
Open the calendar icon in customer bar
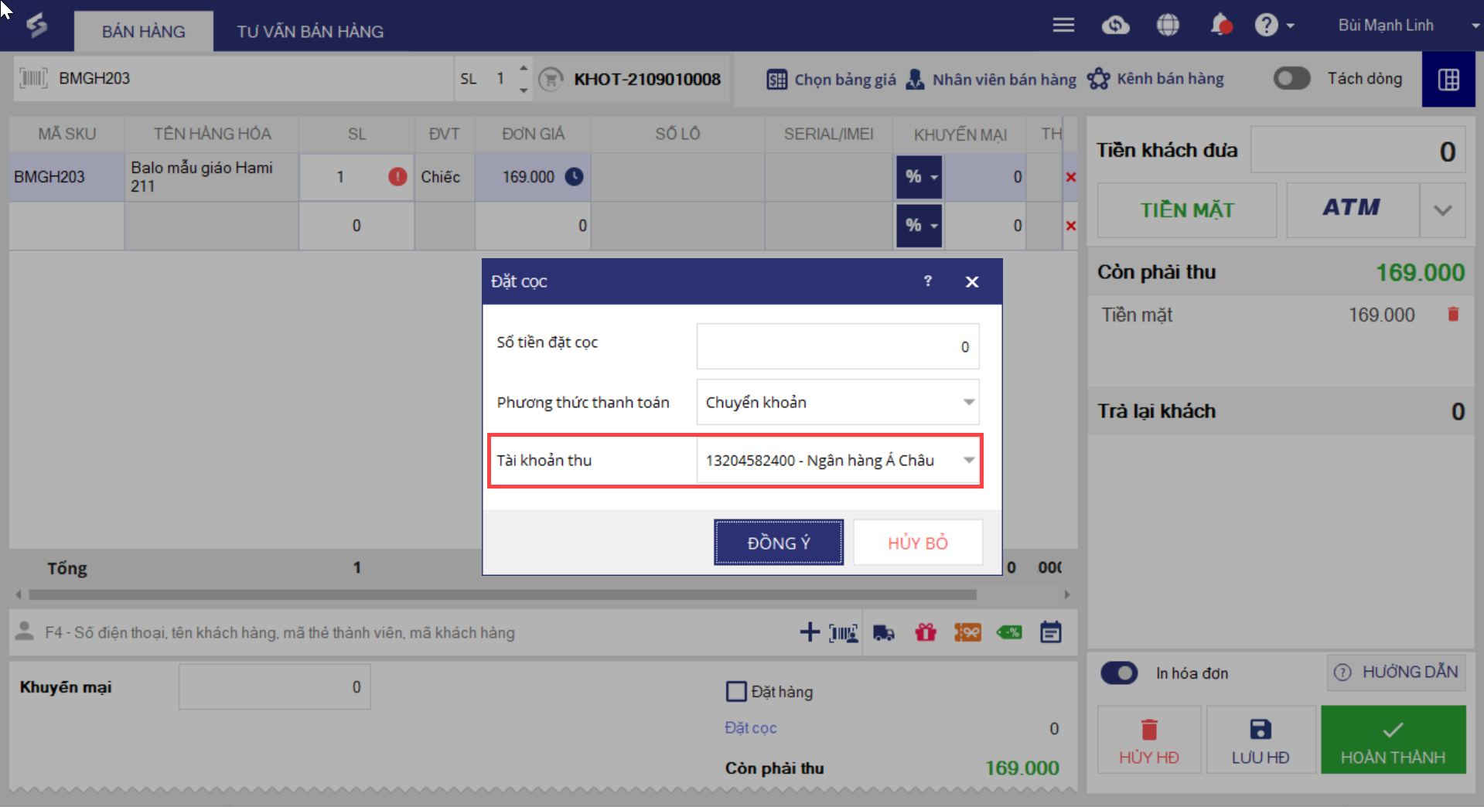[x=1050, y=632]
